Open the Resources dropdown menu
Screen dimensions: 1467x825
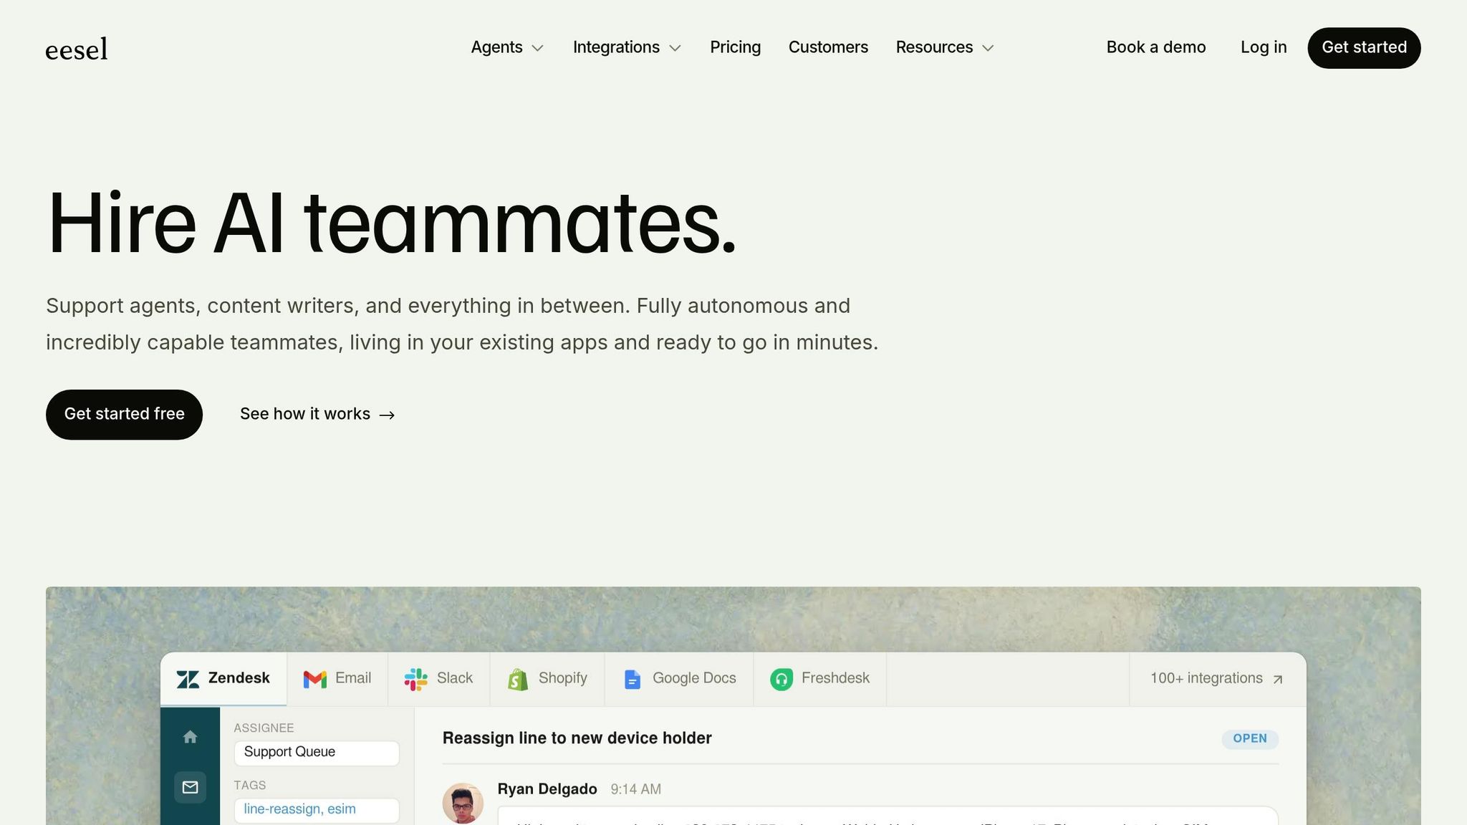pyautogui.click(x=945, y=47)
